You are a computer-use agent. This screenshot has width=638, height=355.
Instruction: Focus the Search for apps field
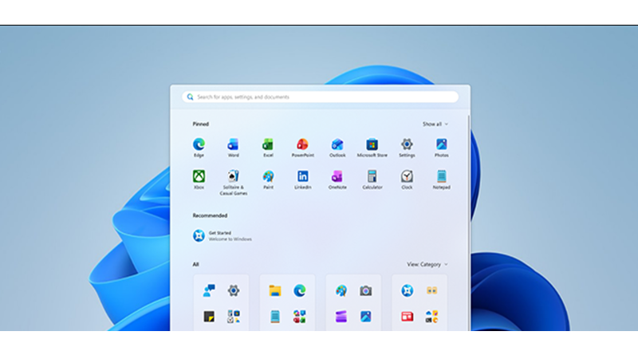point(321,97)
